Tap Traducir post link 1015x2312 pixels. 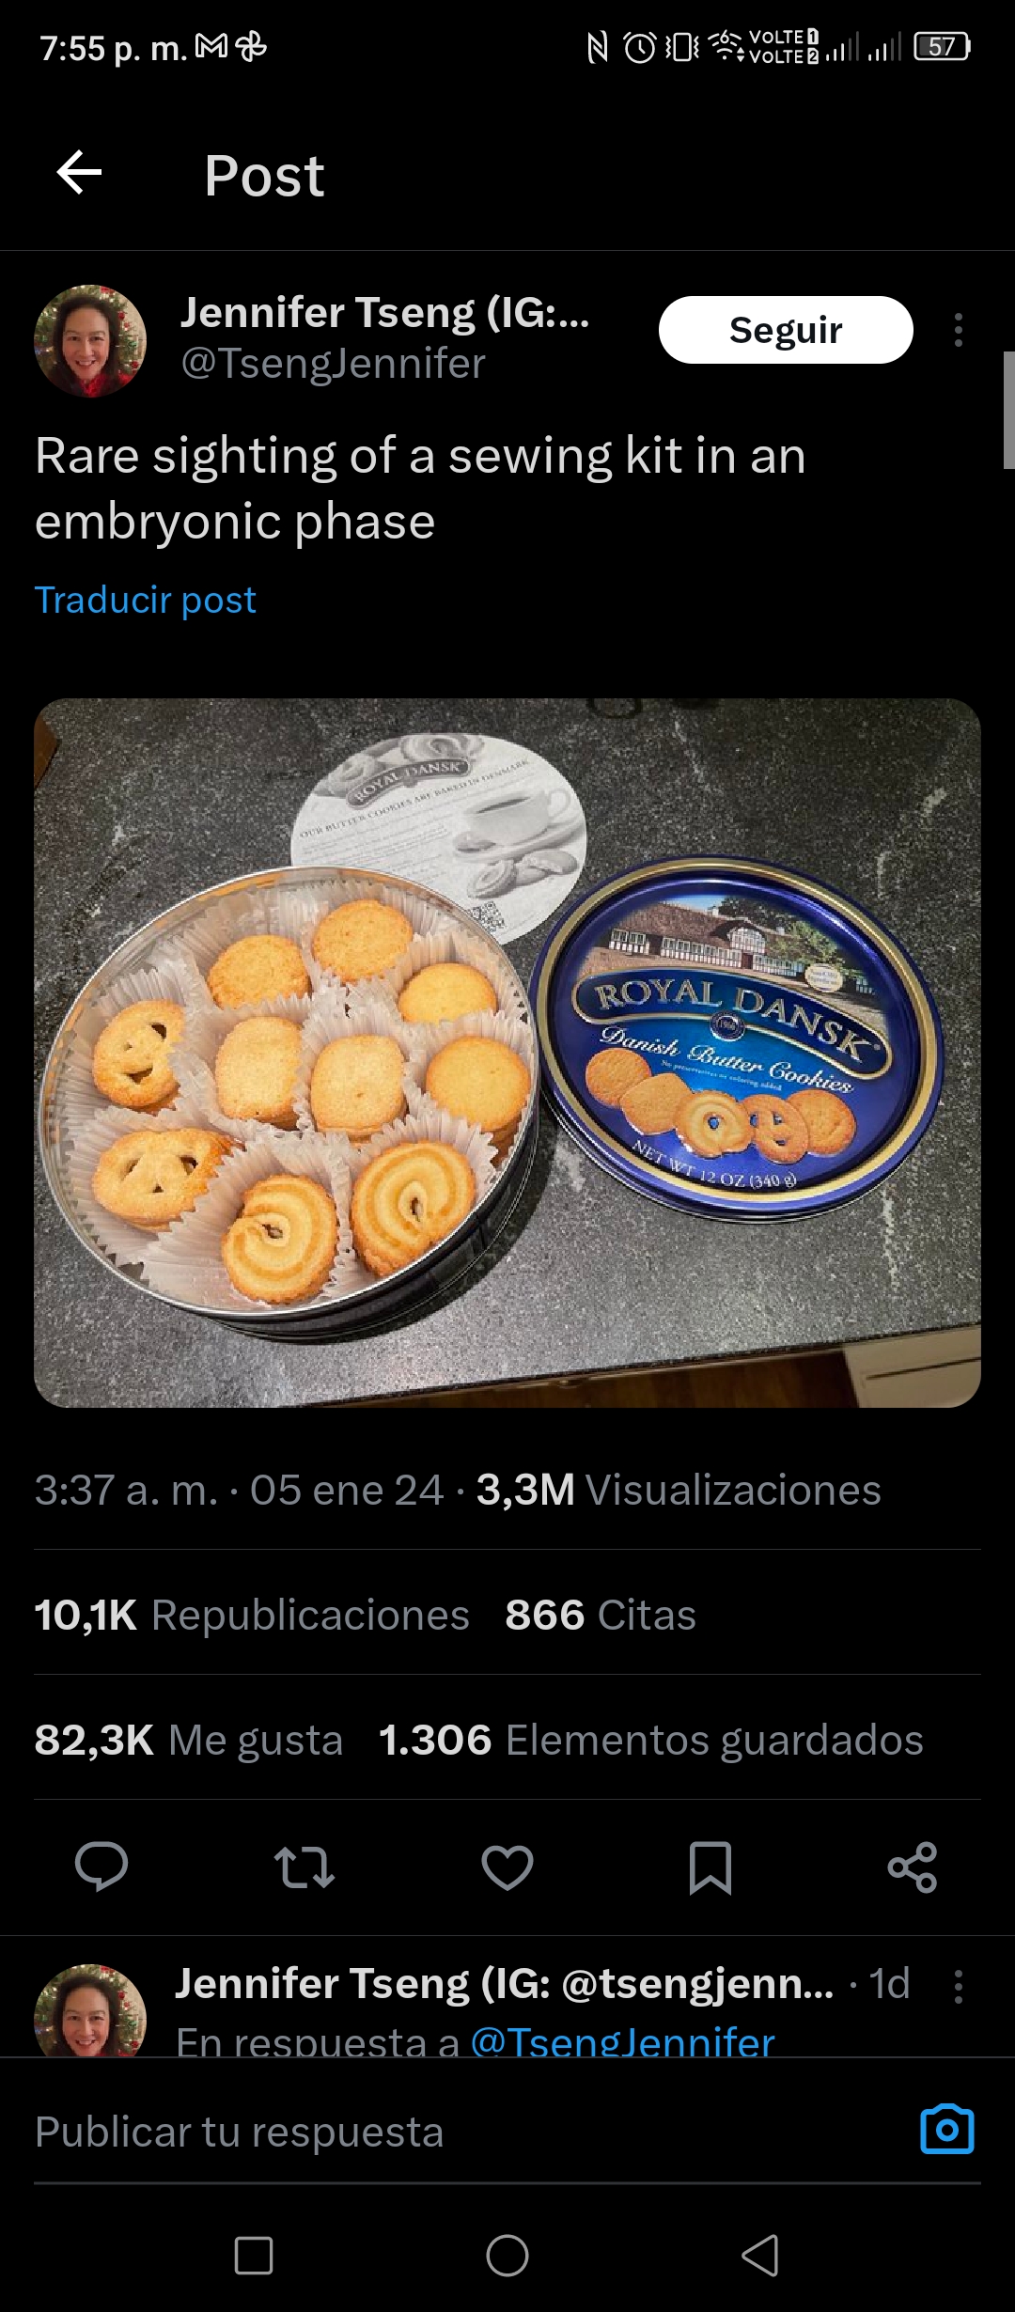coord(145,600)
